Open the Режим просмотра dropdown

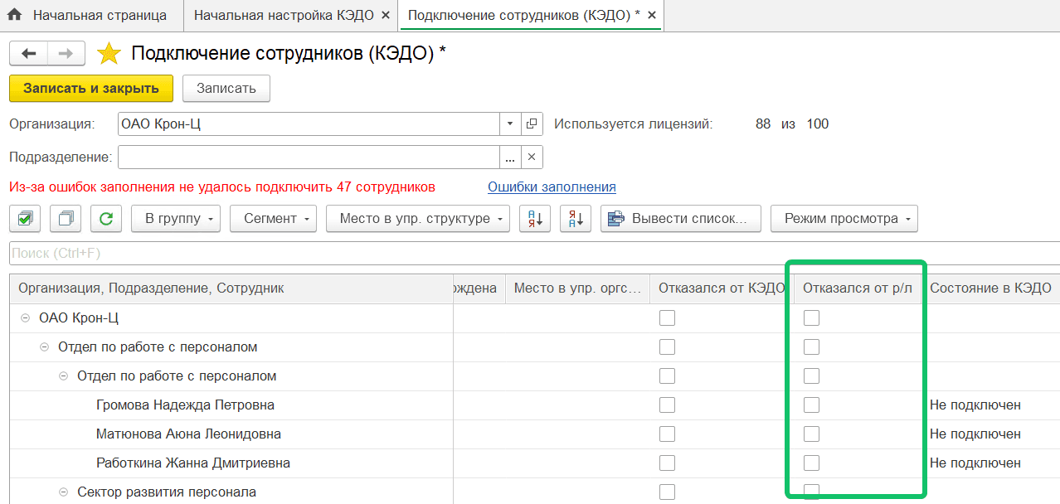click(844, 219)
